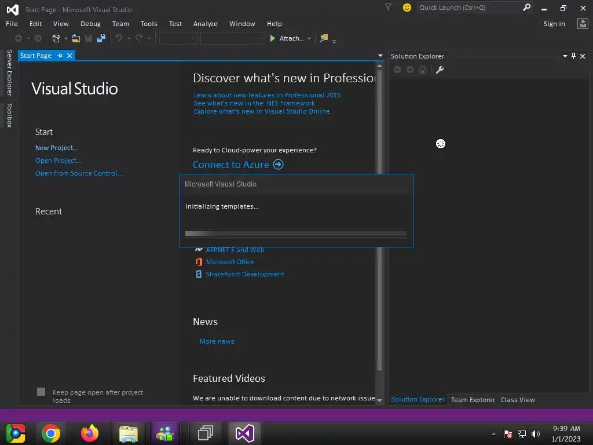The height and width of the screenshot is (445, 593).
Task: Click Solution Explorer Forward icon
Action: [410, 70]
